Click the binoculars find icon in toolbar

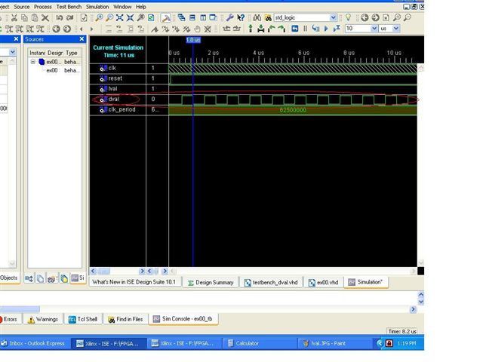click(x=257, y=17)
